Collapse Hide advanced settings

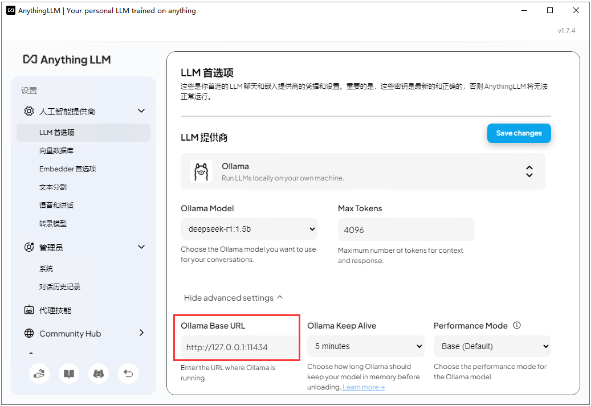click(234, 297)
